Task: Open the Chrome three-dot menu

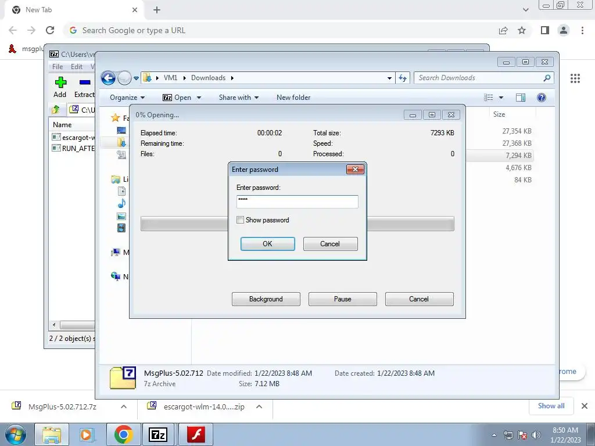Action: [582, 30]
